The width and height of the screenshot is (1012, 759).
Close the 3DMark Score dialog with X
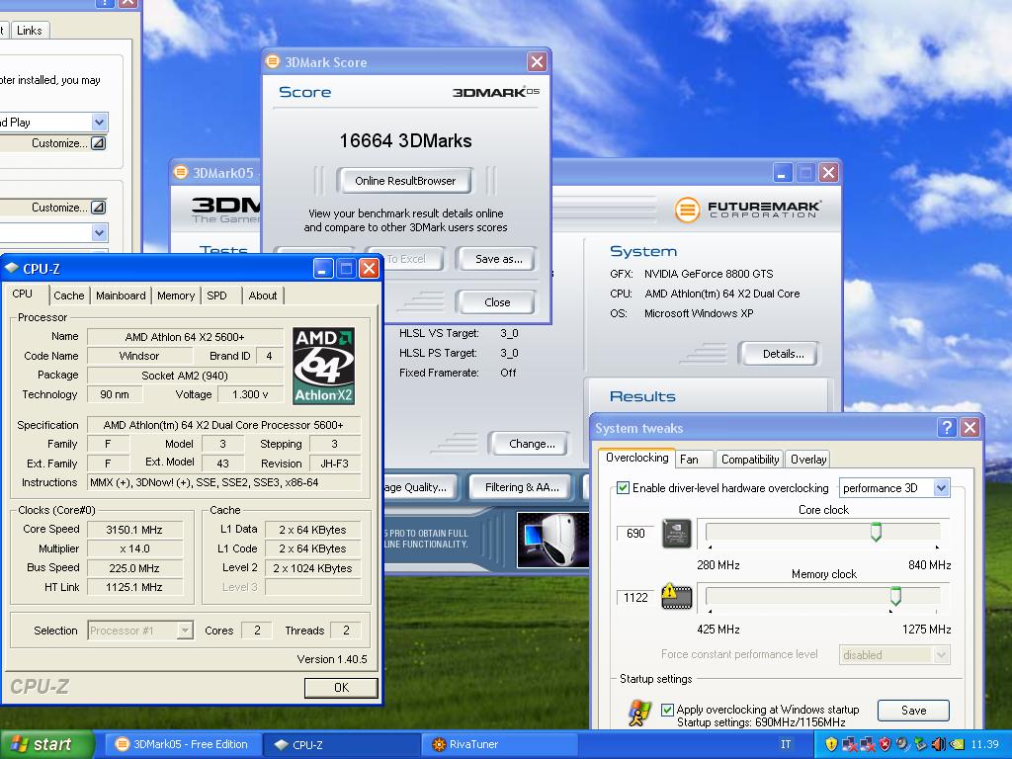tap(537, 61)
